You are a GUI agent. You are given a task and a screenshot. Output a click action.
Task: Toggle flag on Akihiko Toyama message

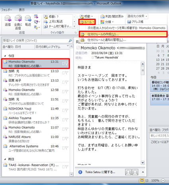pyautogui.click(x=67, y=120)
